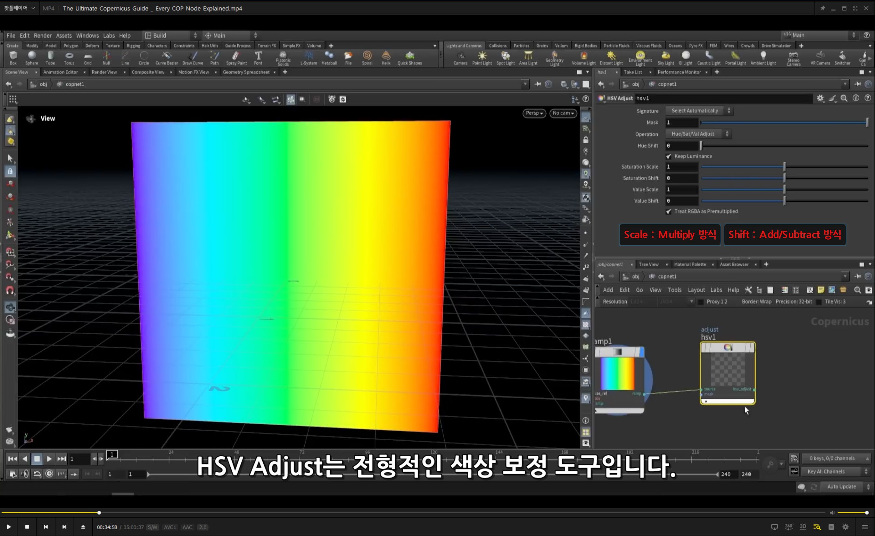Select the Grid shelf tool
The image size is (875, 536).
pos(88,58)
